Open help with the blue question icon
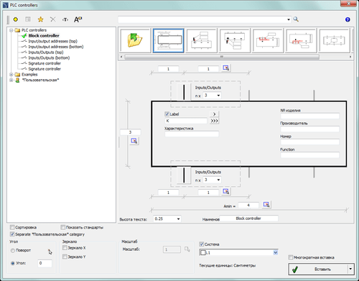 click(348, 19)
